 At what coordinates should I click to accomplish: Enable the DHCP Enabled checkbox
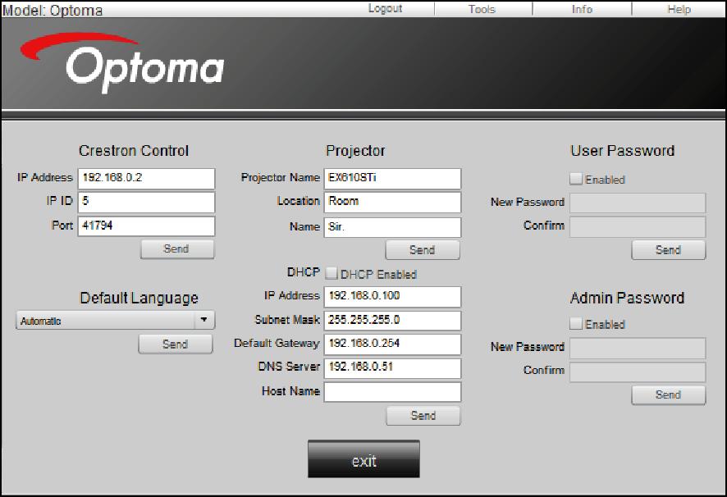pyautogui.click(x=331, y=273)
